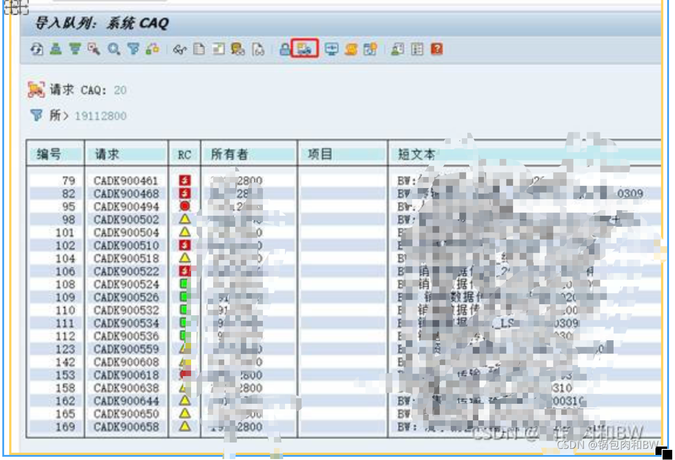Click the request CADK900494 entry
The image size is (675, 460).
click(x=126, y=207)
